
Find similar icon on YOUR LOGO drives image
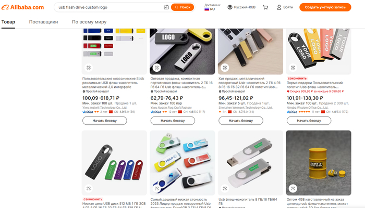(x=293, y=68)
